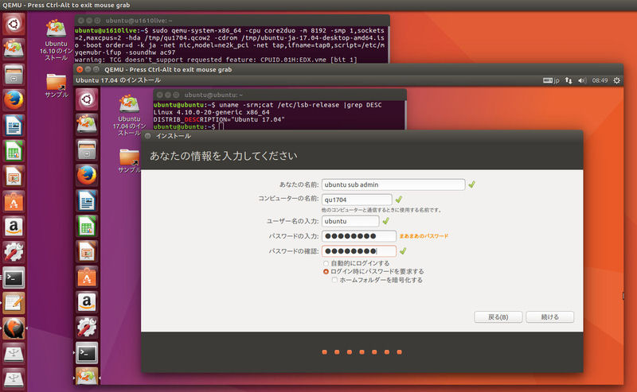
Task: Click the QEMU inner window title bar
Action: (x=349, y=69)
